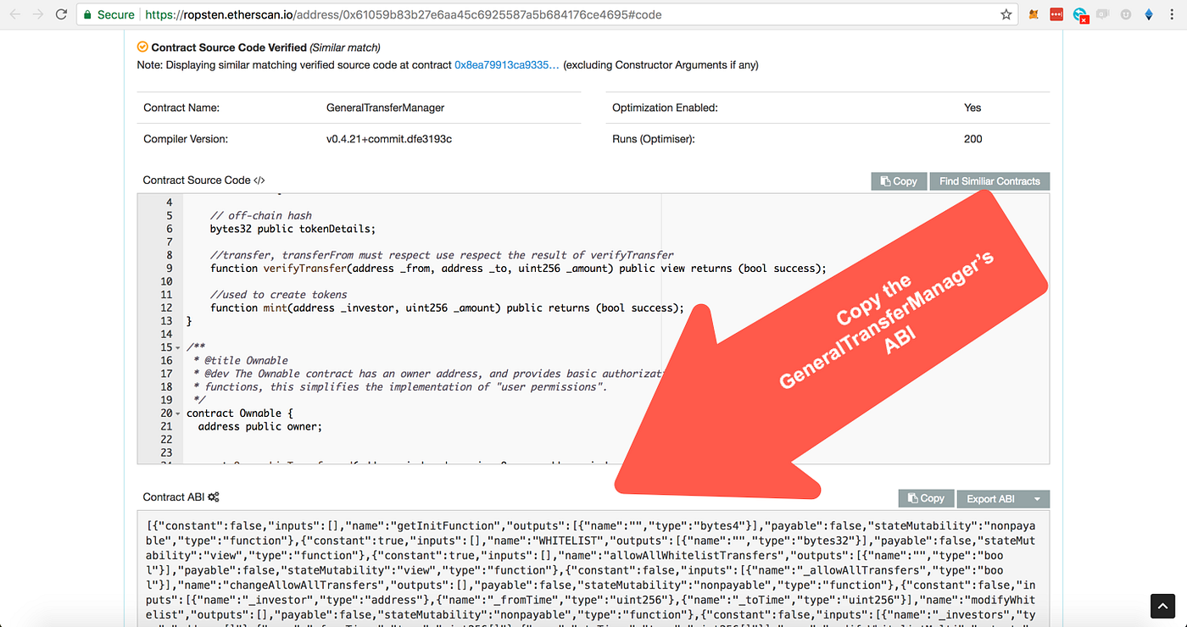Image resolution: width=1187 pixels, height=627 pixels.
Task: Go back to the previous page
Action: pyautogui.click(x=14, y=14)
